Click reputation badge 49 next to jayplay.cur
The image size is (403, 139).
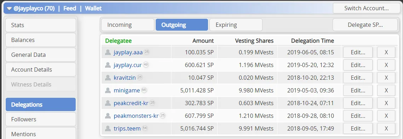click(146, 65)
